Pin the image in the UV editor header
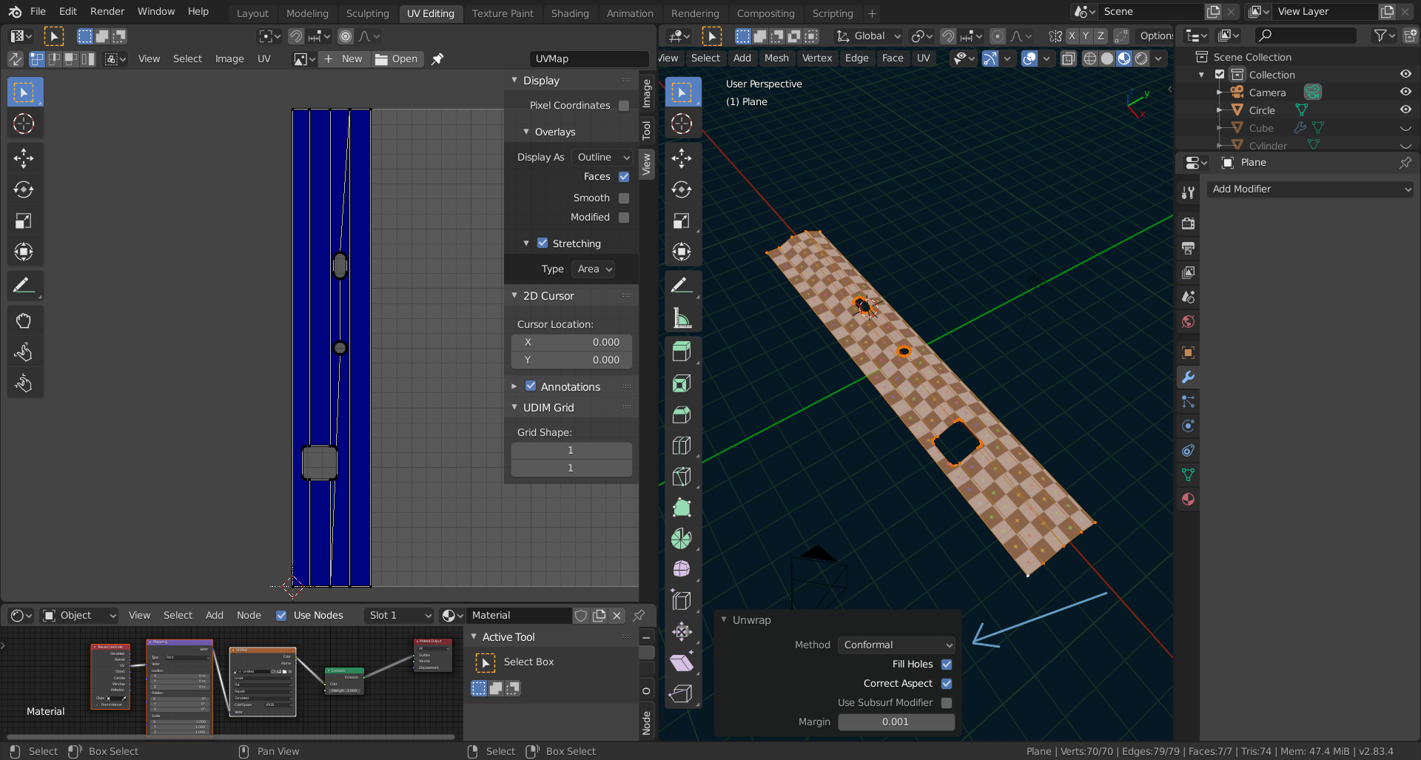The width and height of the screenshot is (1421, 760). (437, 59)
